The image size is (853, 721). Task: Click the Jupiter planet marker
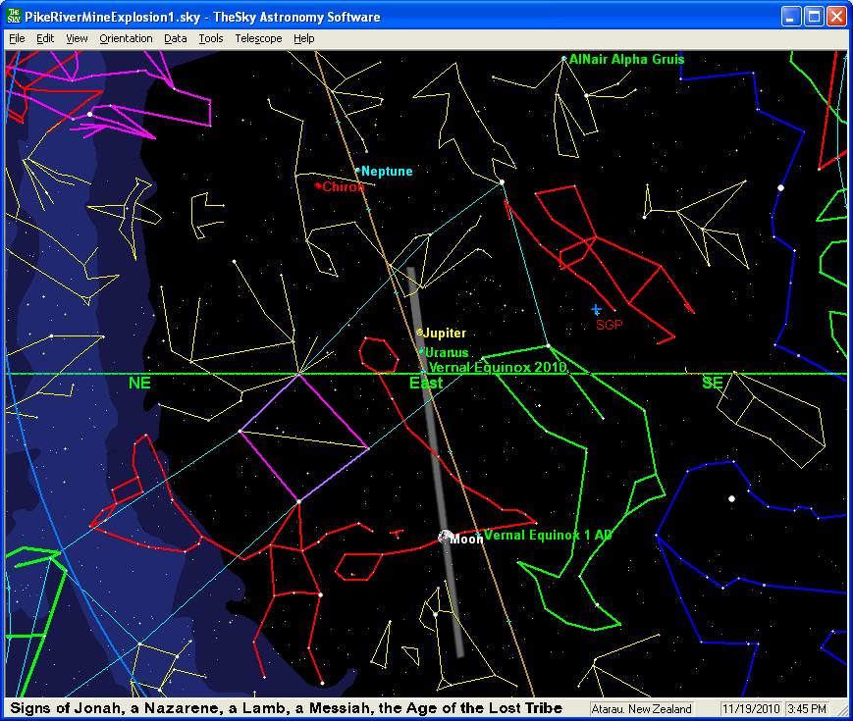pos(420,333)
